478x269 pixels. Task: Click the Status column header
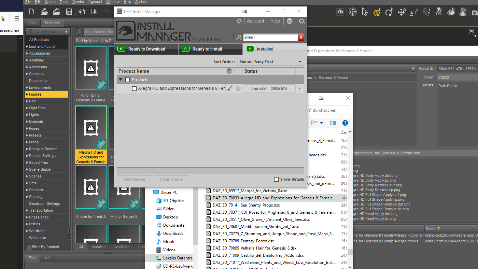(269, 71)
